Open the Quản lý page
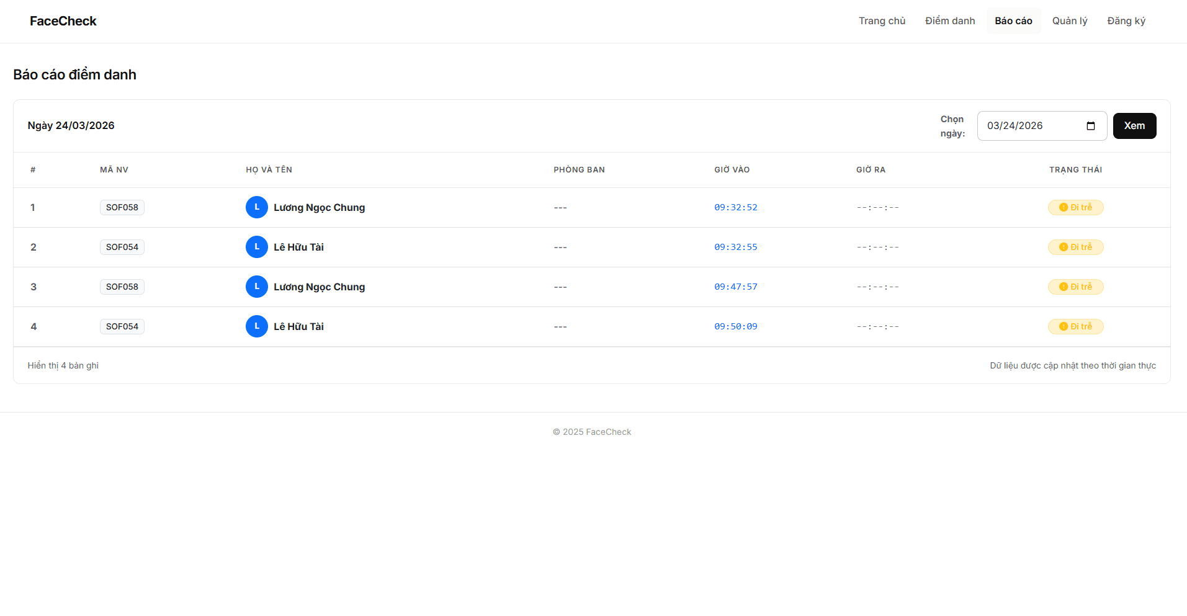The image size is (1187, 616). click(1069, 21)
